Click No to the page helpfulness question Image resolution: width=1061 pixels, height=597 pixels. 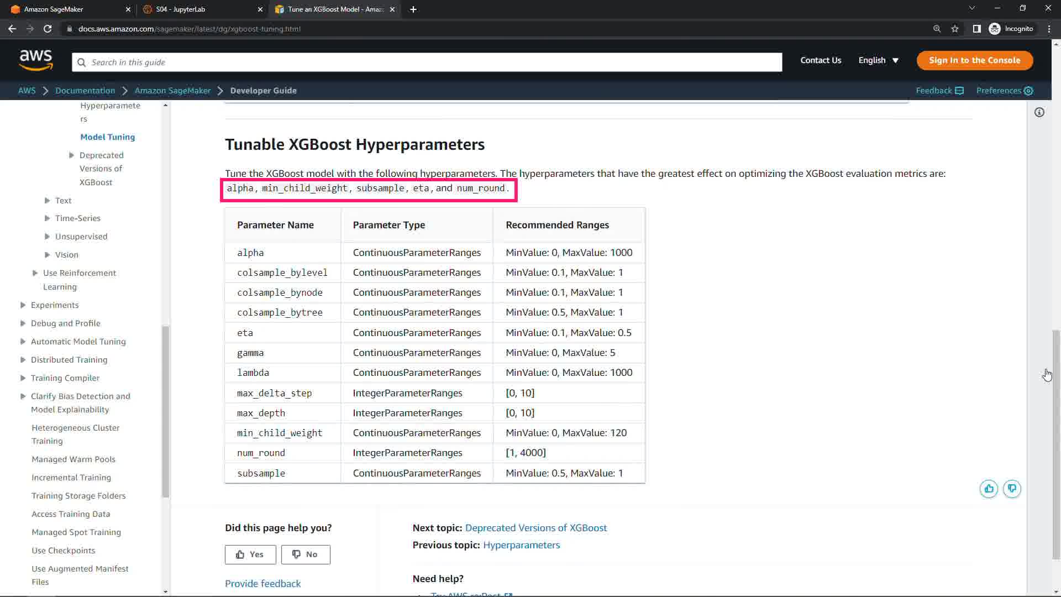(306, 554)
